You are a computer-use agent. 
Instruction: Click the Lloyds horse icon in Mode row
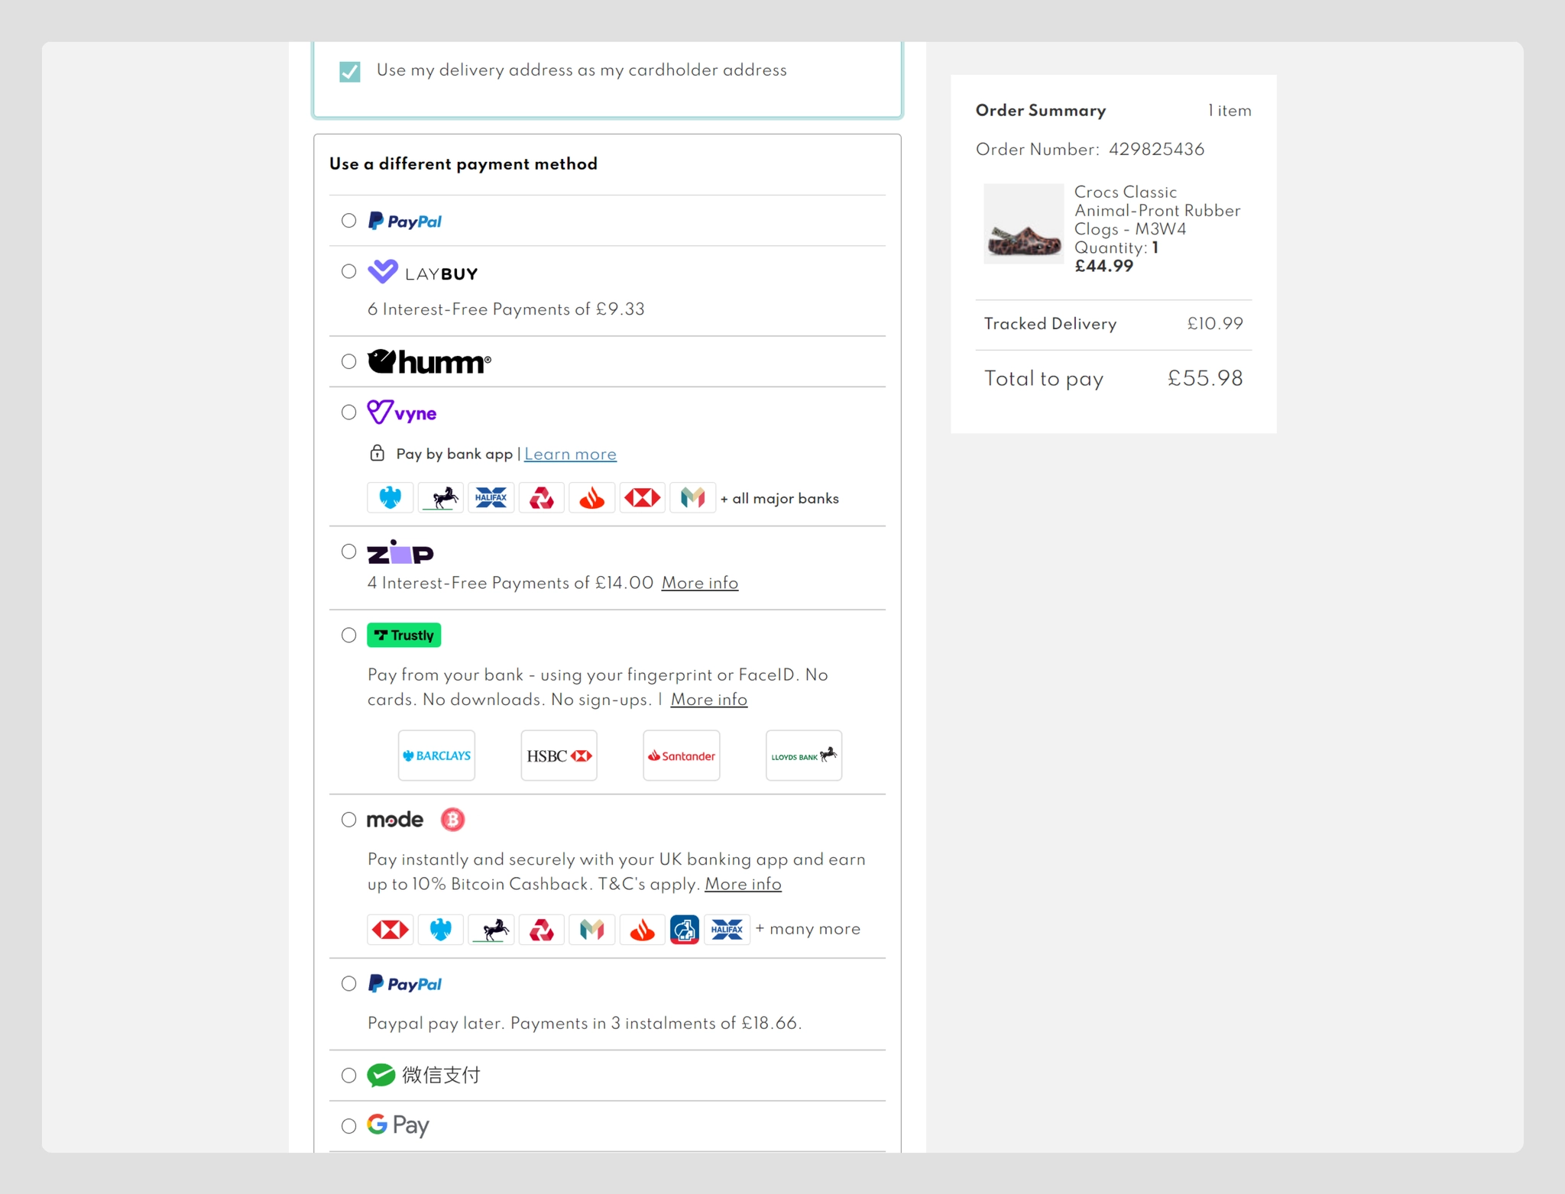coord(491,930)
